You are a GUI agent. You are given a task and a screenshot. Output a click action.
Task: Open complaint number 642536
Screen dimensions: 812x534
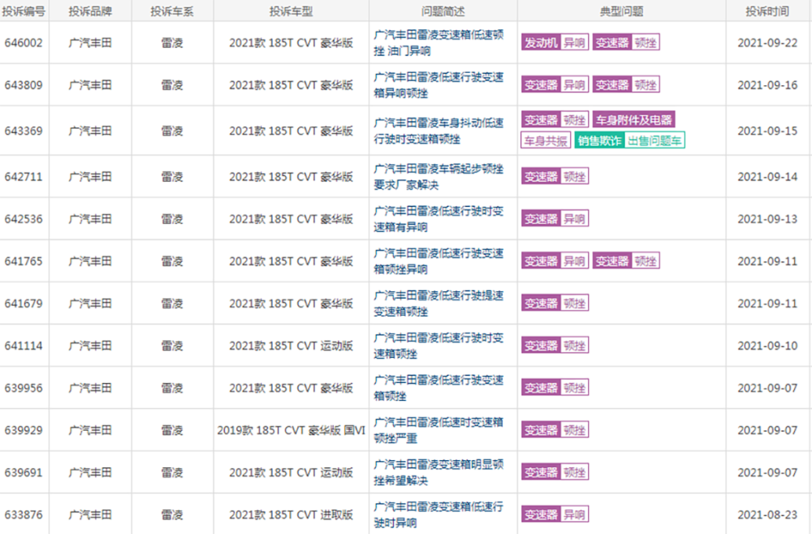point(24,219)
